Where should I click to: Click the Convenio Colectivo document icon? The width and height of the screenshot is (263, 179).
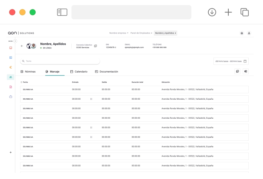pos(95,46)
